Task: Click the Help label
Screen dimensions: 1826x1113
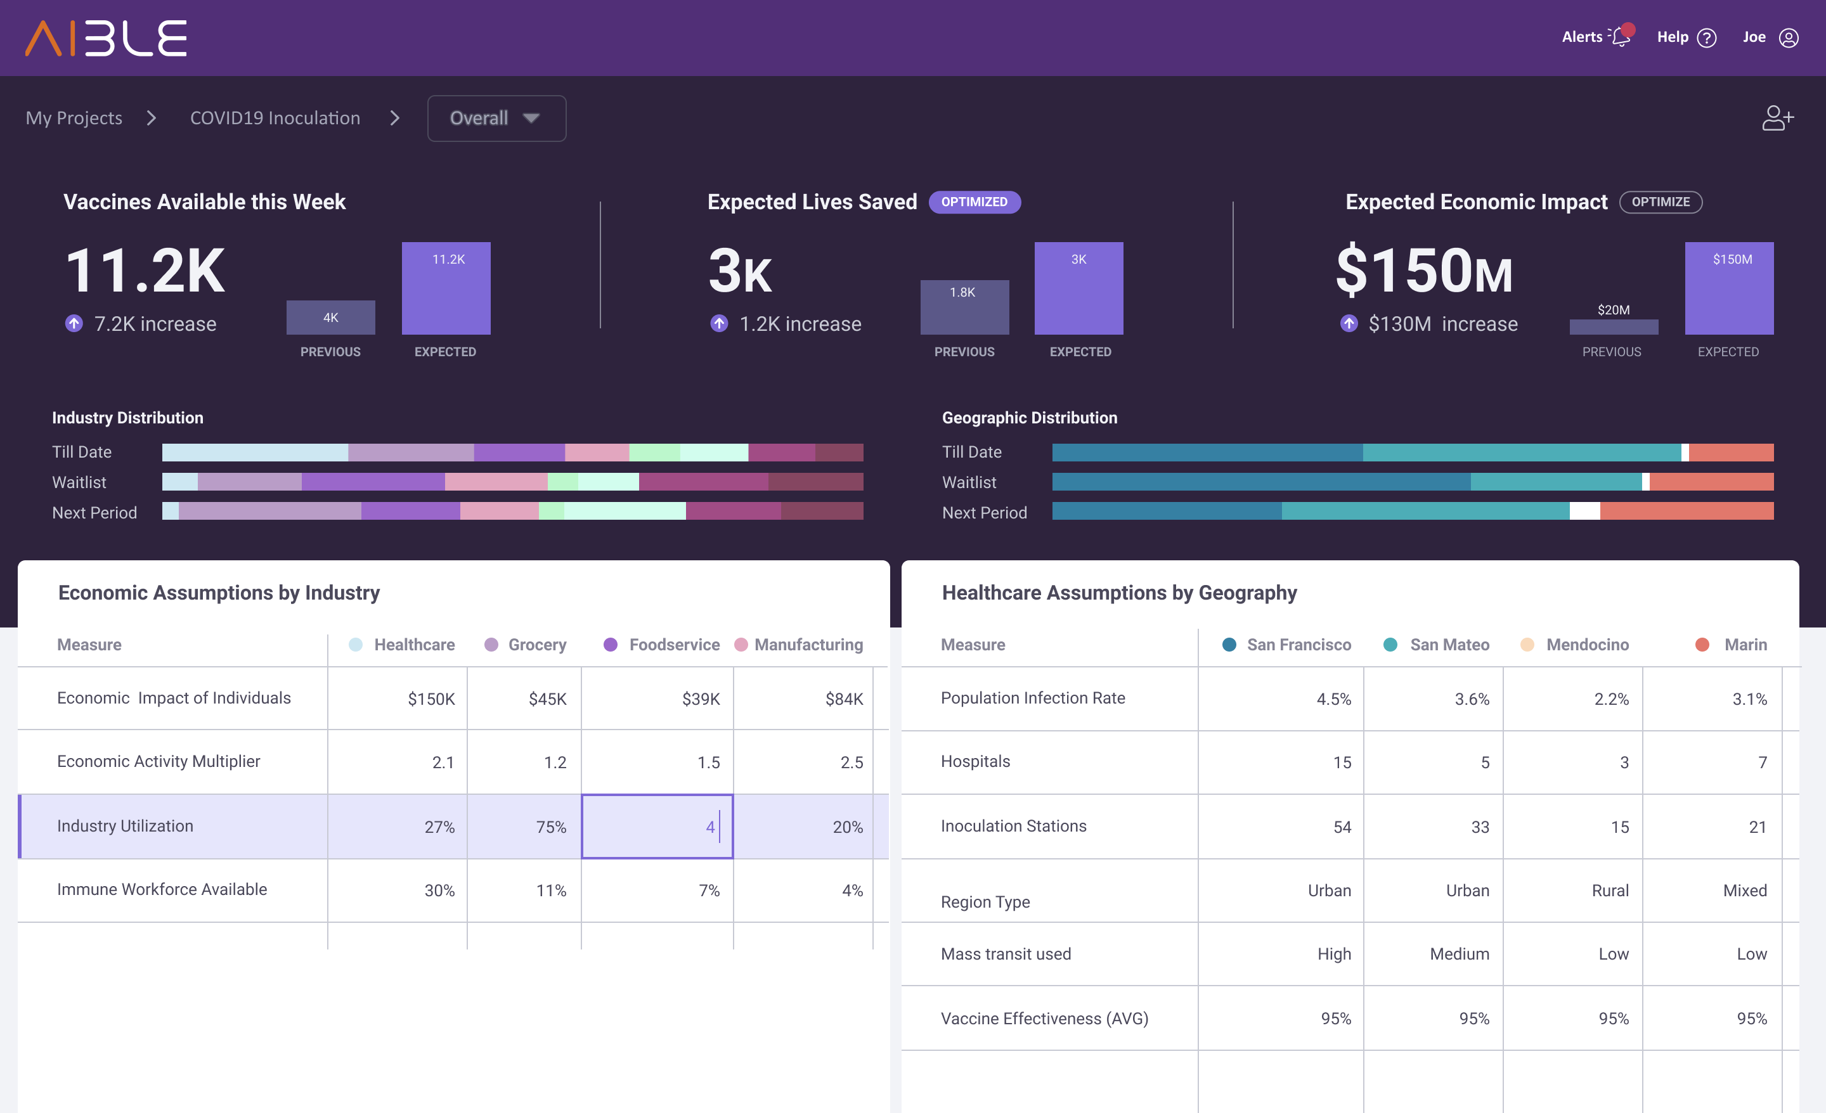Action: point(1673,37)
